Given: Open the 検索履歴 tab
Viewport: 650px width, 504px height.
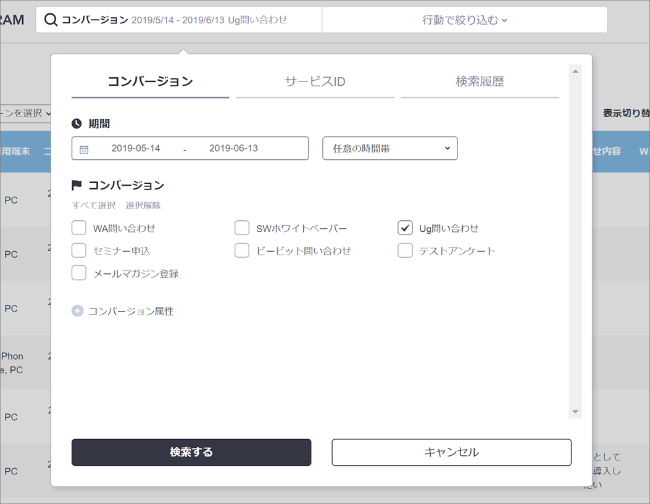Looking at the screenshot, I should 480,81.
